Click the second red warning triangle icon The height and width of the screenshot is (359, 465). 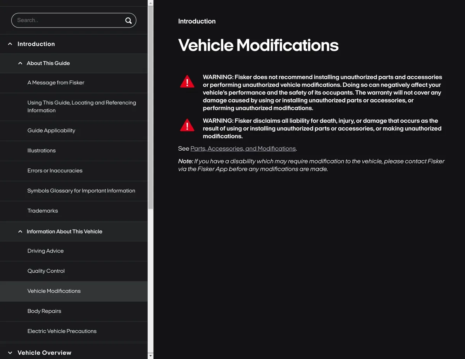pyautogui.click(x=187, y=125)
